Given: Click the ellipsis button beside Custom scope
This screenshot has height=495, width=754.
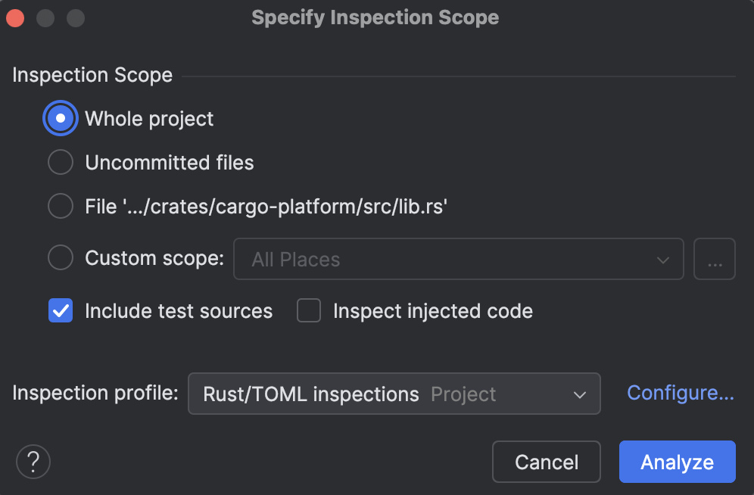Looking at the screenshot, I should click(x=715, y=259).
